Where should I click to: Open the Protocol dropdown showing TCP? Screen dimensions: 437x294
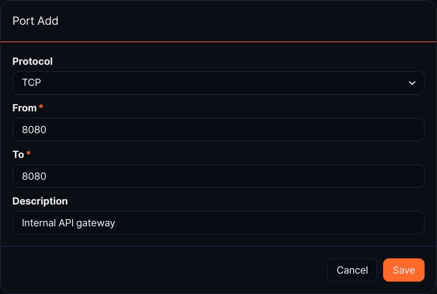[219, 83]
